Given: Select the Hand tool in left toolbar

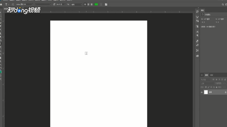Looking at the screenshot, I should click(1, 58).
